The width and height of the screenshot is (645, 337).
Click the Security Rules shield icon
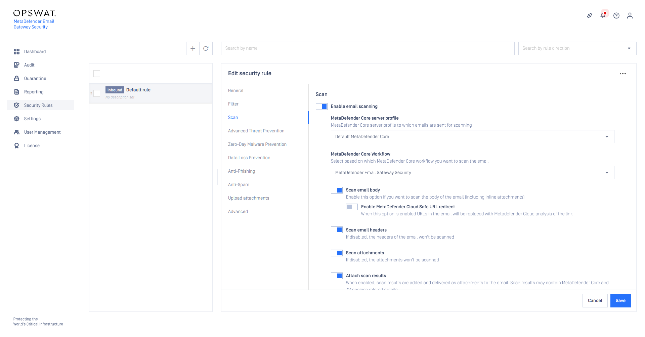point(16,105)
